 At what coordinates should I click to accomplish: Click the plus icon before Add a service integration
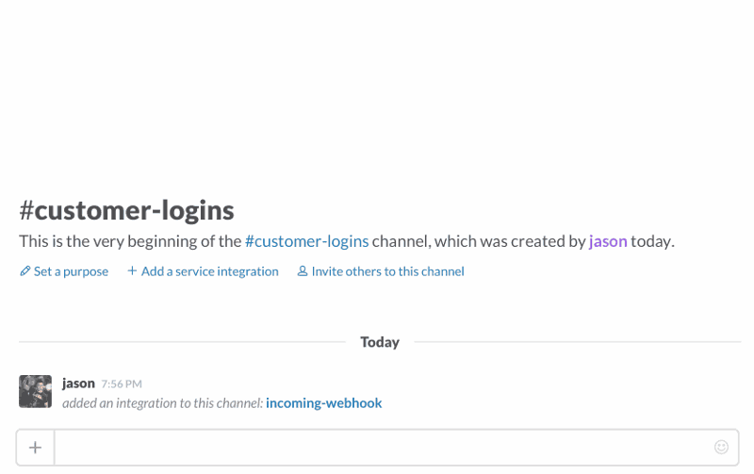[132, 270]
